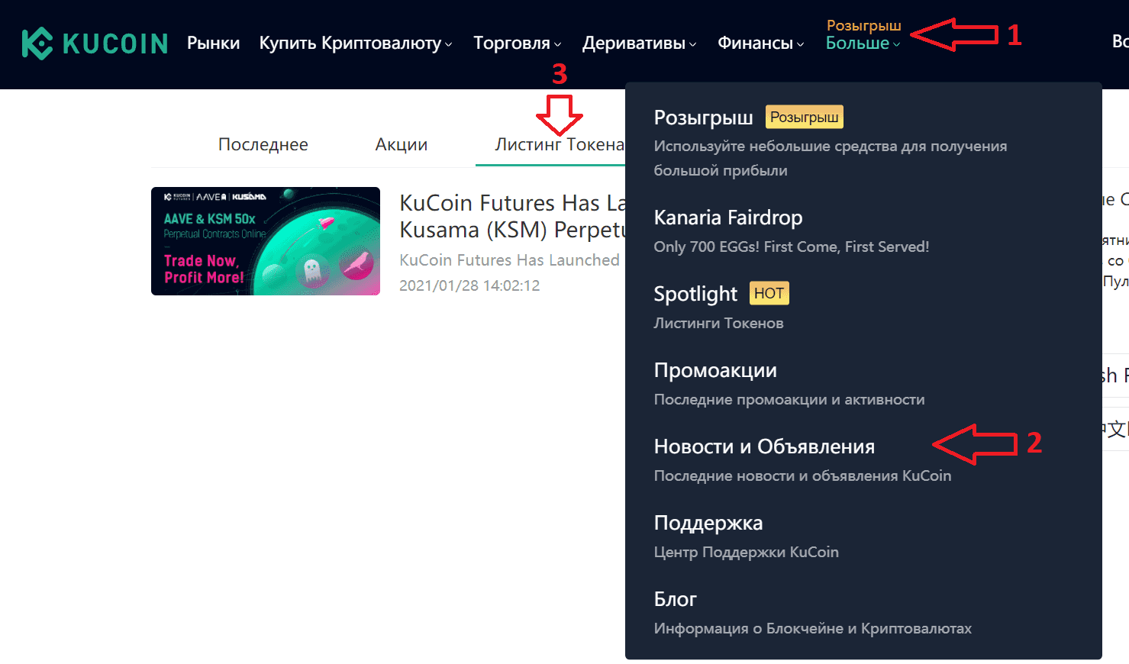Click the yellow Розыгрыш badge
This screenshot has height=664, width=1129.
pyautogui.click(x=805, y=117)
